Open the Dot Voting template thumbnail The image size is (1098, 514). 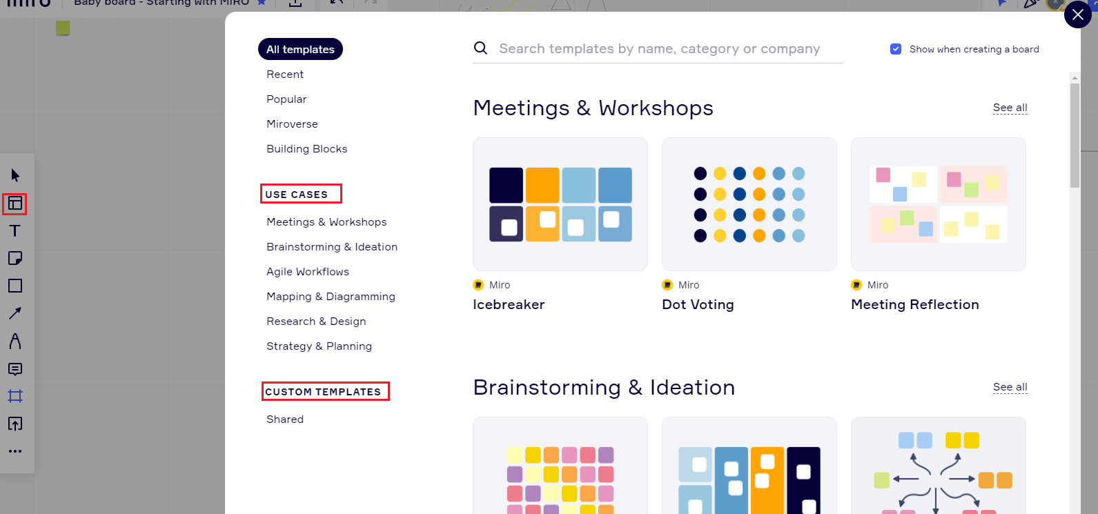click(749, 204)
